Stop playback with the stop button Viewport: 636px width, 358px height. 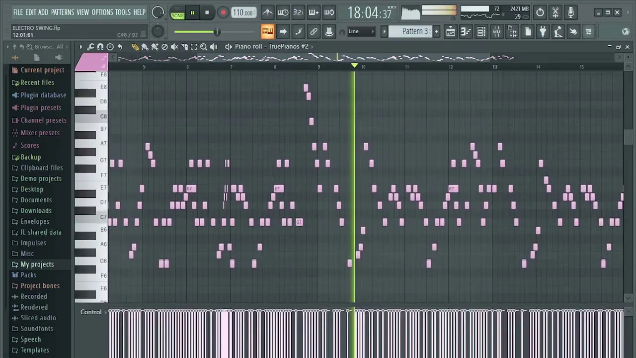pyautogui.click(x=207, y=12)
